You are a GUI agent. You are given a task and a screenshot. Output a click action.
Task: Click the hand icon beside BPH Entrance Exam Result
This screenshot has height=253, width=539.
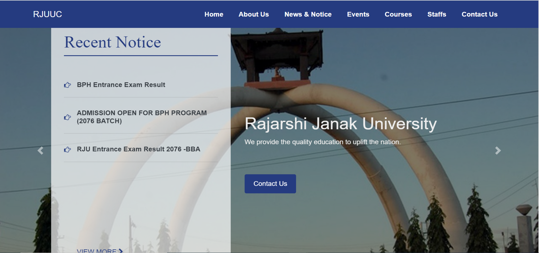tap(67, 85)
